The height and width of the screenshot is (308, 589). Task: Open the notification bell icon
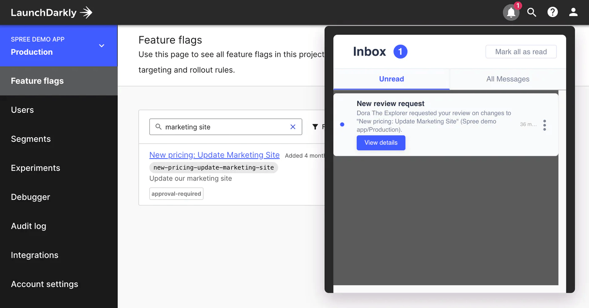point(511,12)
